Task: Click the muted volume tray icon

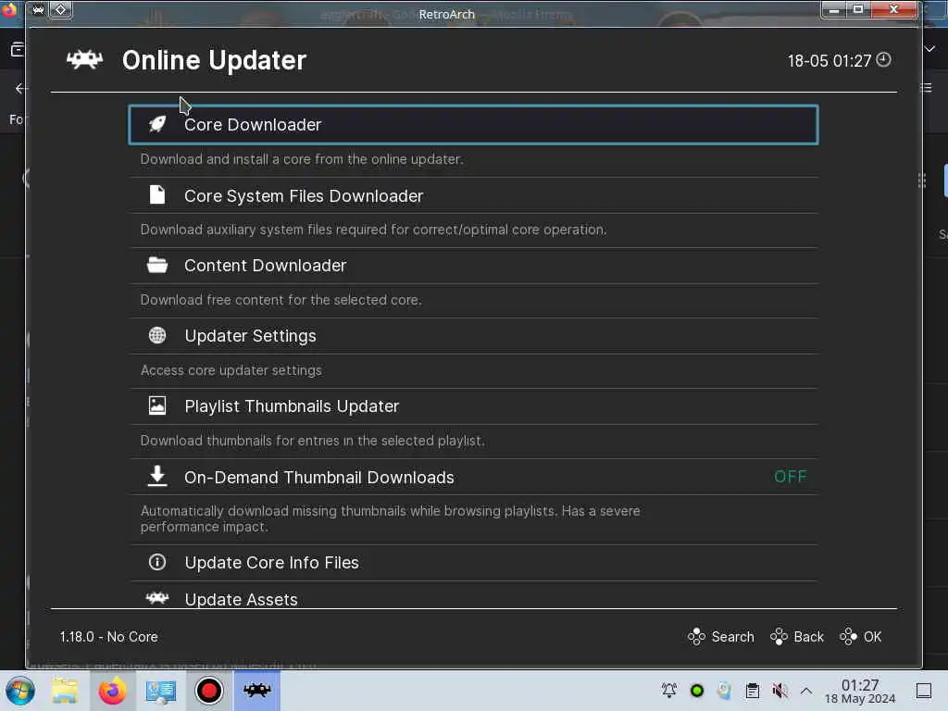Action: [x=780, y=691]
